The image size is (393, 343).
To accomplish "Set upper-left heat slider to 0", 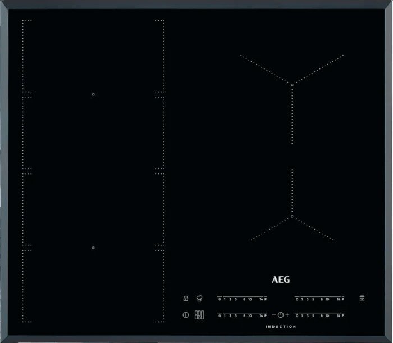I will pyautogui.click(x=220, y=299).
